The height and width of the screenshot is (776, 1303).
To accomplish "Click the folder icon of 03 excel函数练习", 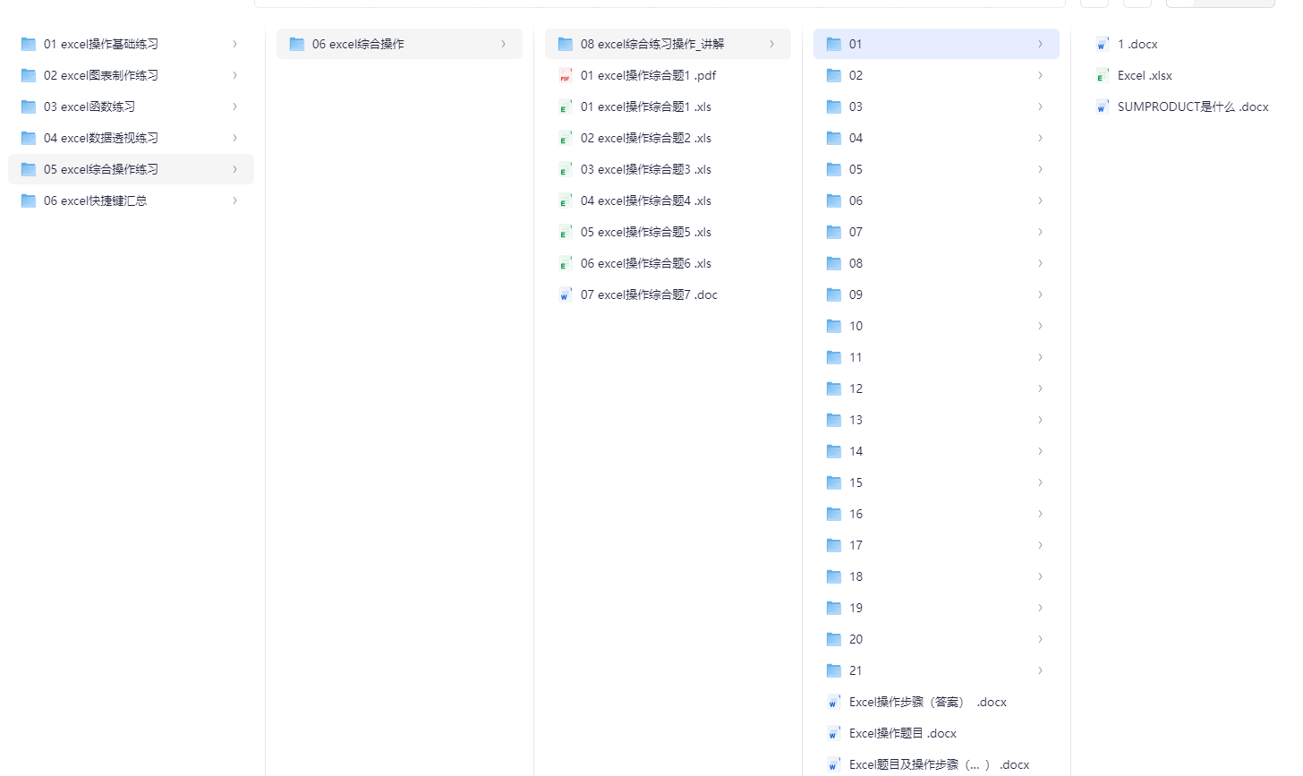I will click(x=29, y=107).
